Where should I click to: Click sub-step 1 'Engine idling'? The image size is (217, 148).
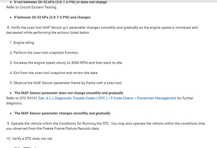(x=24, y=43)
